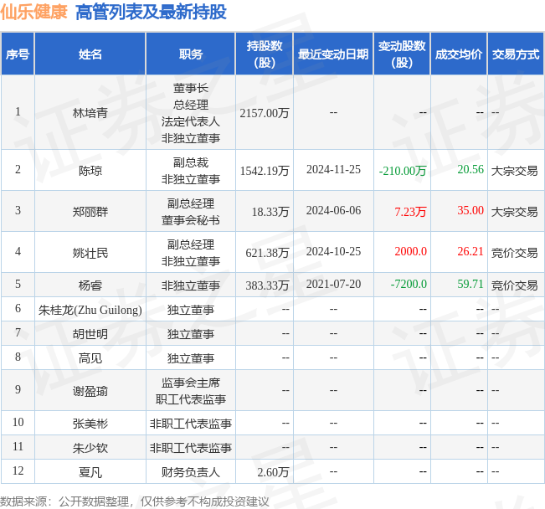
Task: Click the date 2024-06-06
Action: 333,210
